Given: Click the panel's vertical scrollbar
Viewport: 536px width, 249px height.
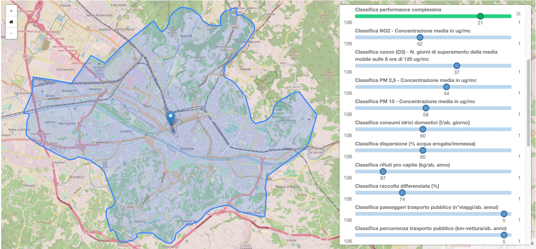Looking at the screenshot, I should tap(528, 102).
